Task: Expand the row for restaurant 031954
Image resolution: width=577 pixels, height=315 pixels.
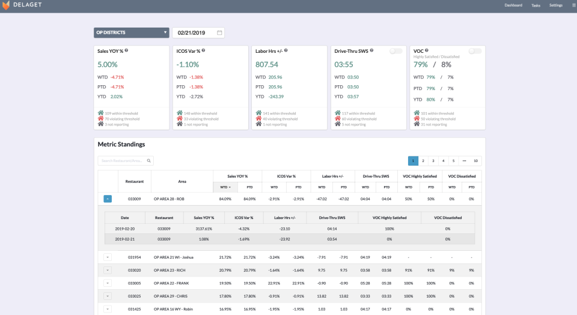Action: (x=108, y=257)
